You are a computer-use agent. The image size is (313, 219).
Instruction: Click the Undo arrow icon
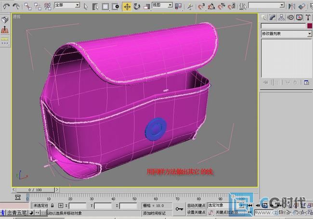pyautogui.click(x=6, y=6)
